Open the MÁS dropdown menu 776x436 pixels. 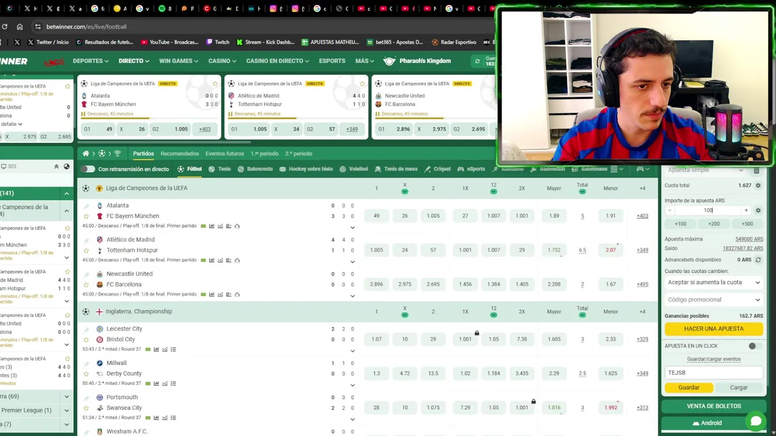tap(366, 61)
